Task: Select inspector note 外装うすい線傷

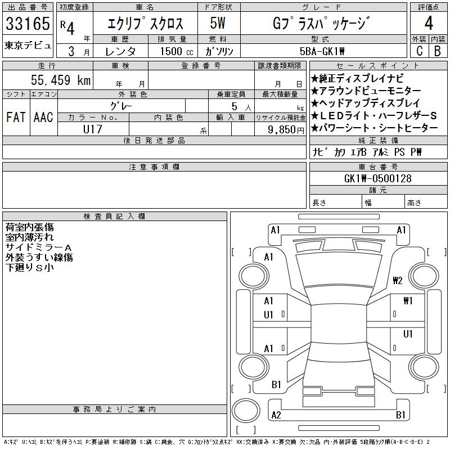Action: pyautogui.click(x=39, y=257)
